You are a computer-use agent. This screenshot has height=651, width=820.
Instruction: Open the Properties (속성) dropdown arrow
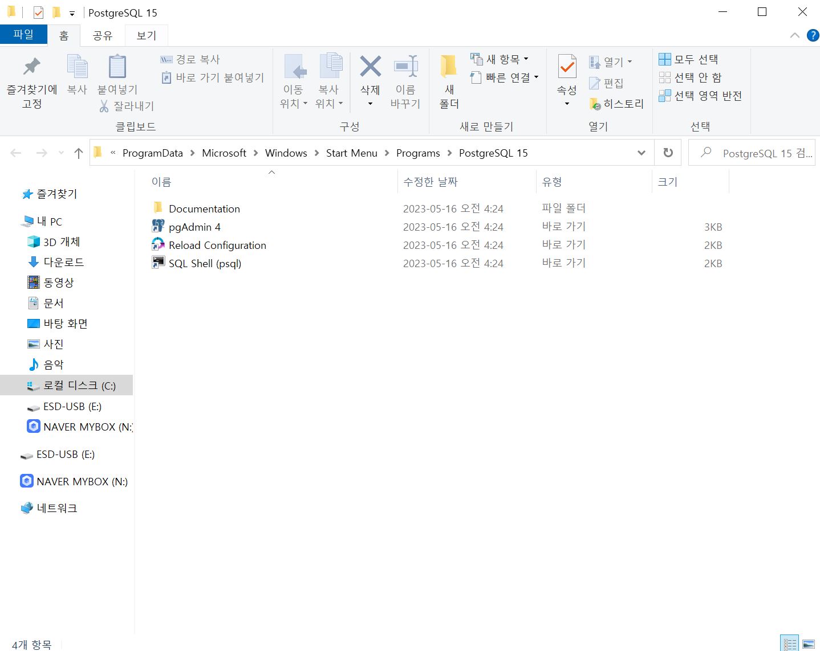point(567,104)
